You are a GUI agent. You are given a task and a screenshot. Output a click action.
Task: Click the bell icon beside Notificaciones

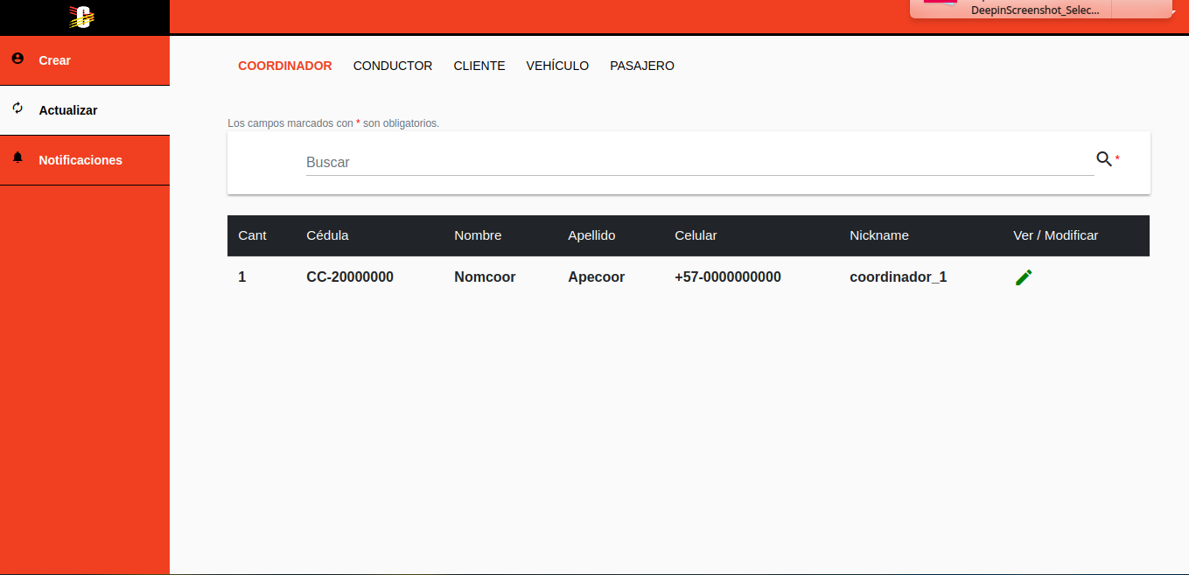click(17, 158)
